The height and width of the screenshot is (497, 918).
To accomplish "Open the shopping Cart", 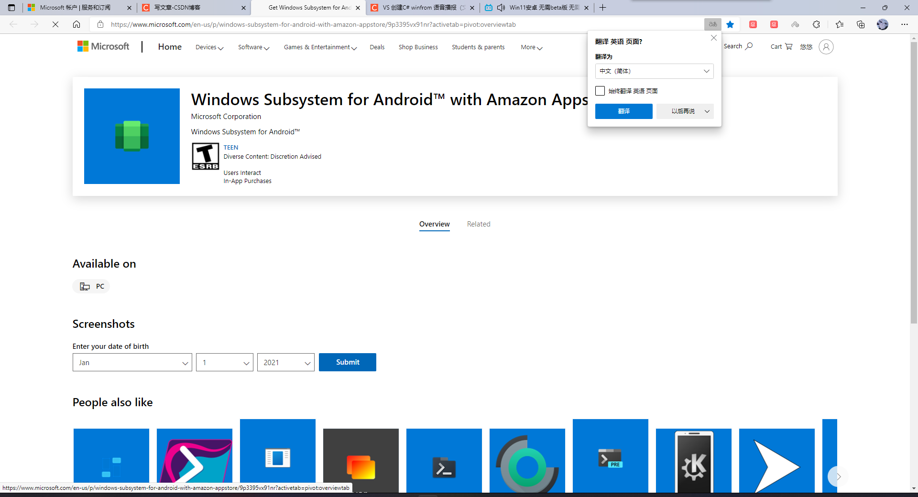I will click(781, 46).
